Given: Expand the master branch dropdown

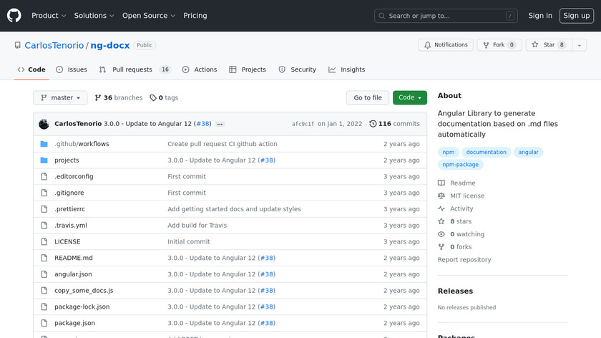Looking at the screenshot, I should [60, 98].
